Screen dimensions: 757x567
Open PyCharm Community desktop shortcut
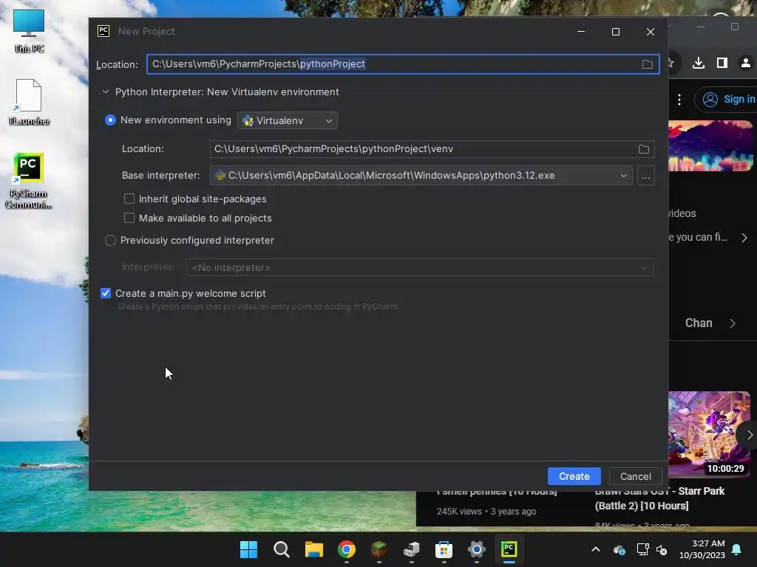(x=29, y=181)
